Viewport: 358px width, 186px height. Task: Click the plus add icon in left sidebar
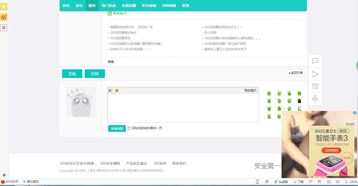point(4,175)
